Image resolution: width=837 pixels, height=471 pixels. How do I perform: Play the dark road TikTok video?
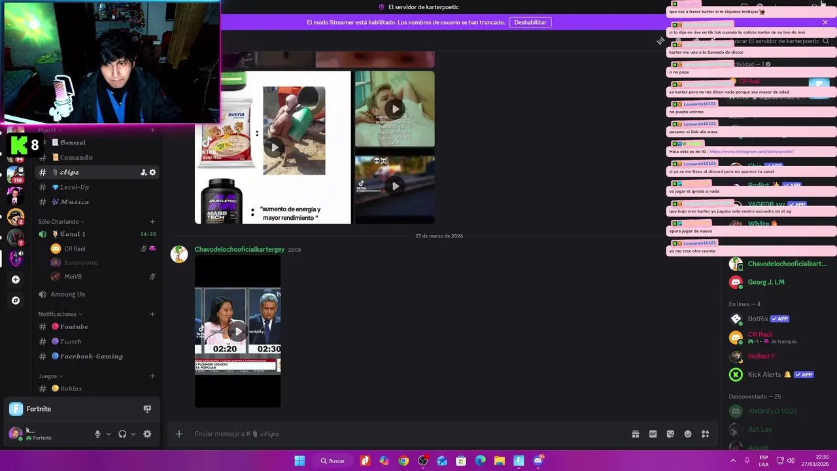pos(395,186)
